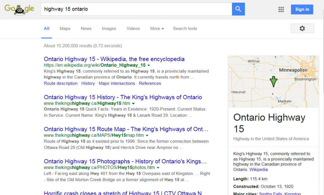Switch to the News tab
324x195 pixels.
point(86,28)
